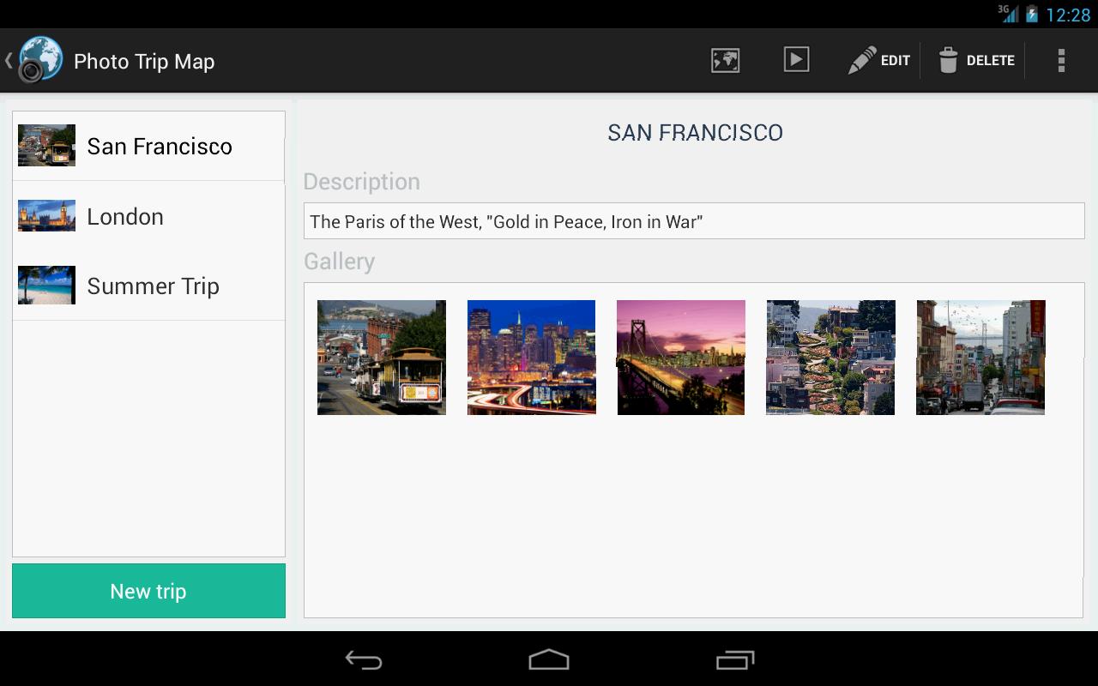
Task: Select the Summer Trip entry
Action: (148, 286)
